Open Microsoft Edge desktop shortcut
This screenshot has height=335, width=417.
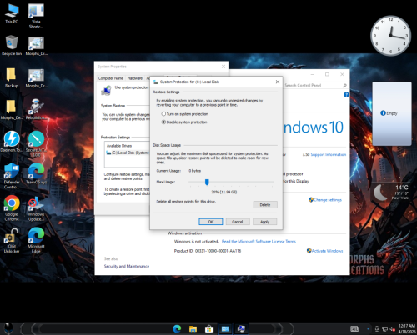(36, 240)
